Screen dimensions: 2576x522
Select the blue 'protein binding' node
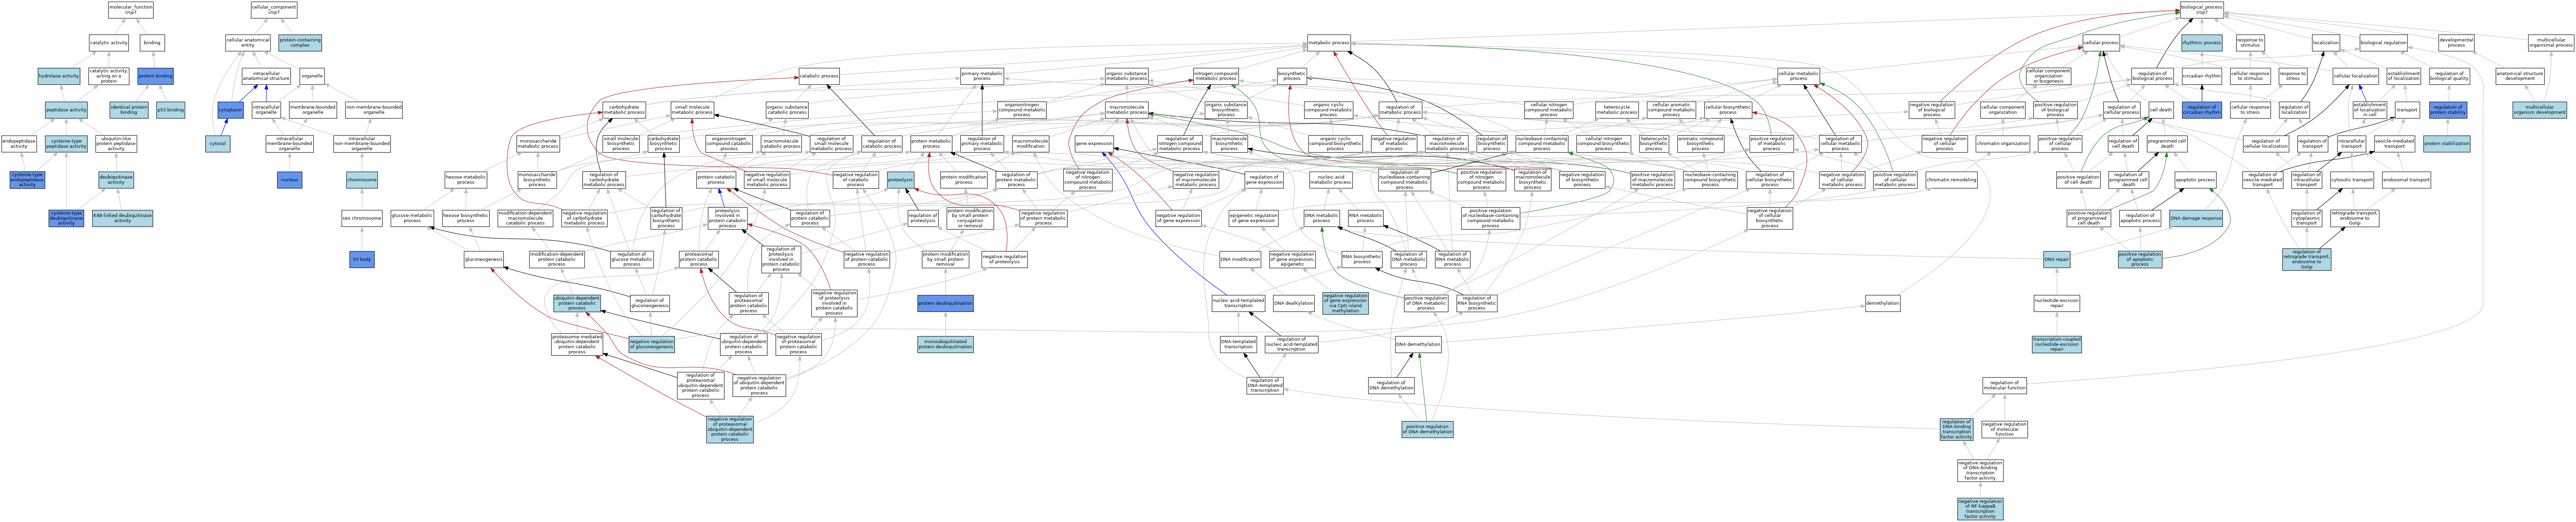point(156,76)
